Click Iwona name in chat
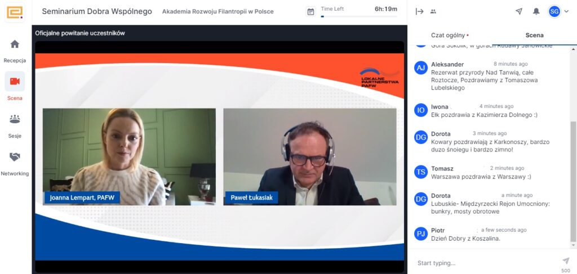This screenshot has width=577, height=274. pos(440,106)
